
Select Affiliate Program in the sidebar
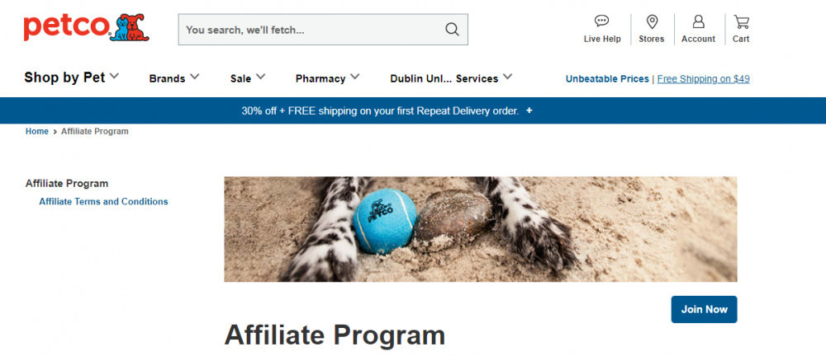click(67, 184)
